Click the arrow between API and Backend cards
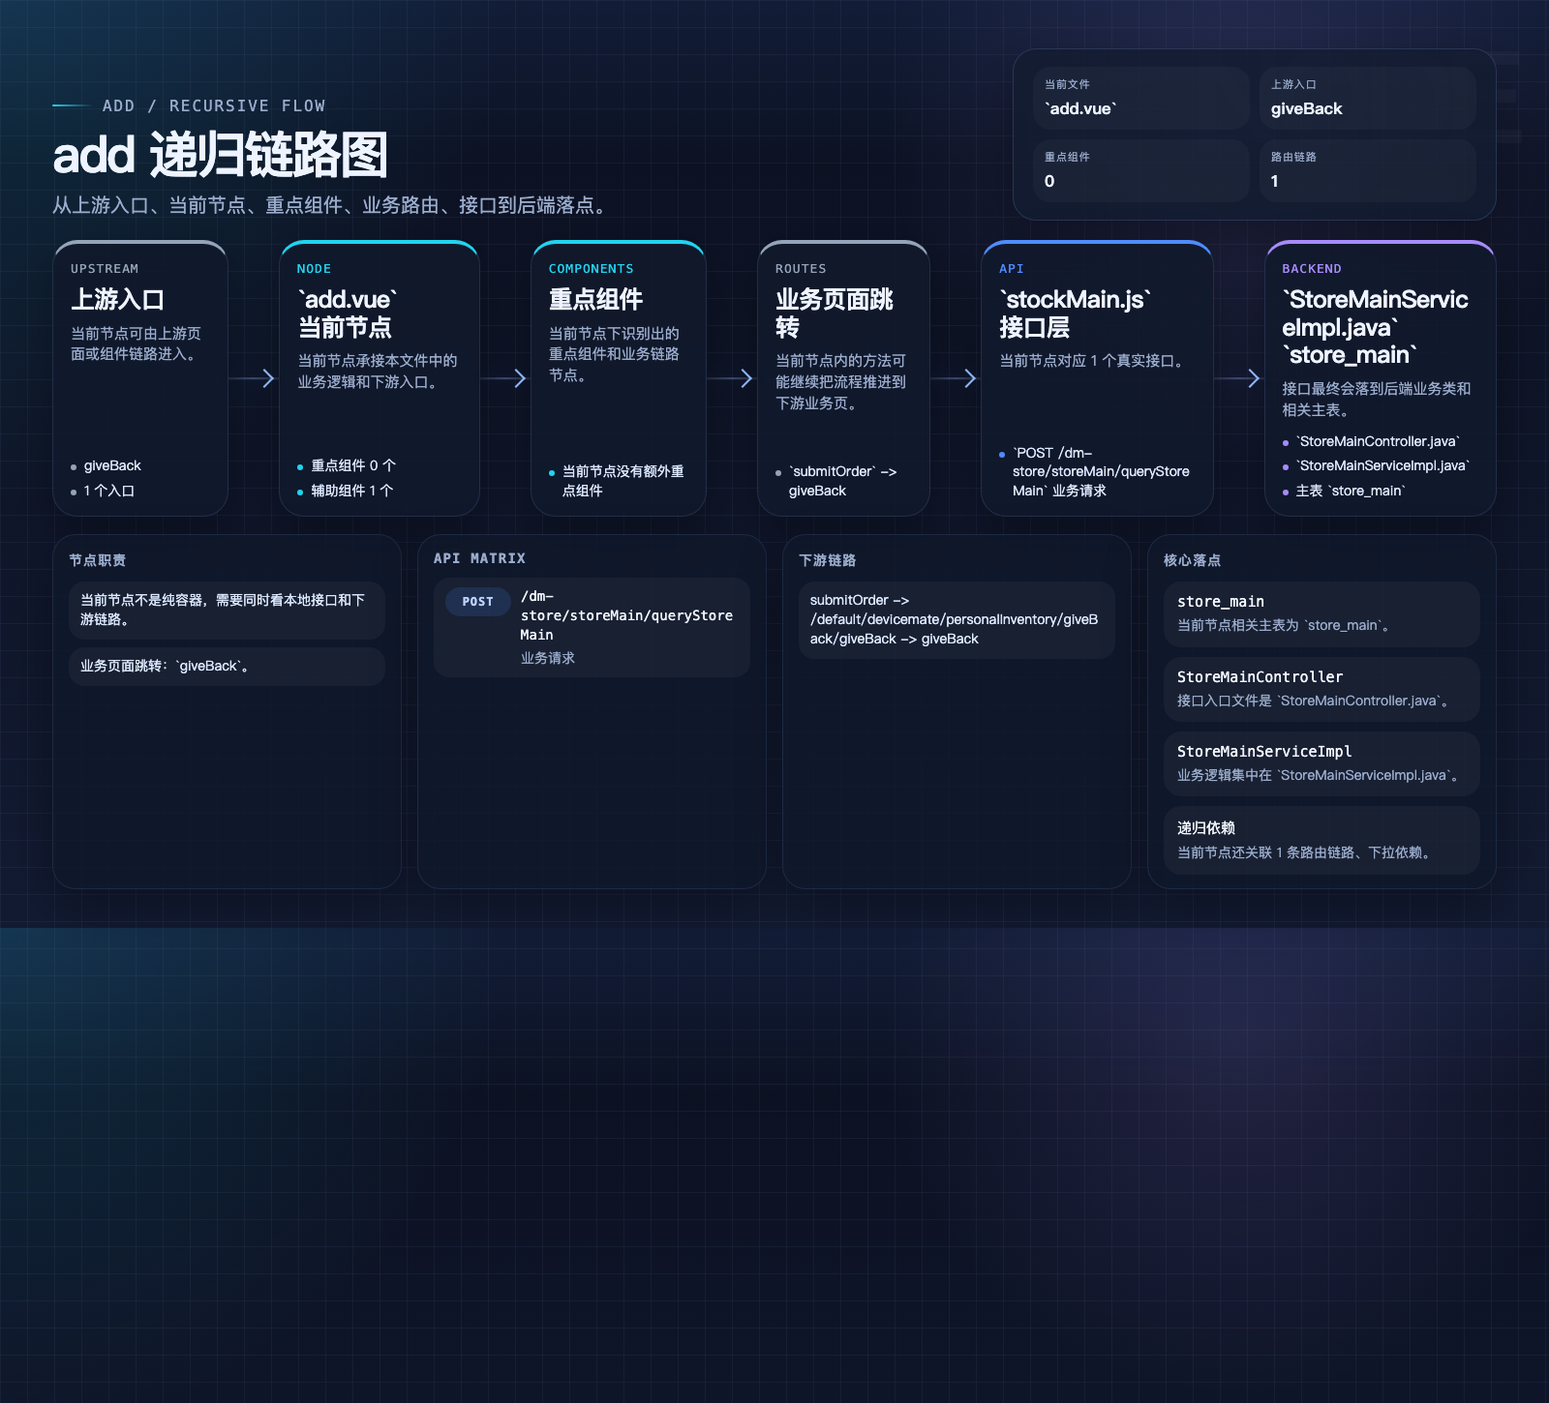 (x=1238, y=378)
